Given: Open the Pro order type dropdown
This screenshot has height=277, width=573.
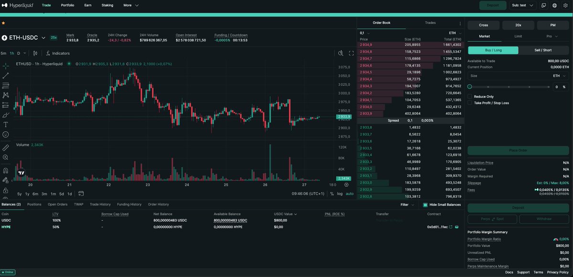Looking at the screenshot, I should [x=552, y=36].
